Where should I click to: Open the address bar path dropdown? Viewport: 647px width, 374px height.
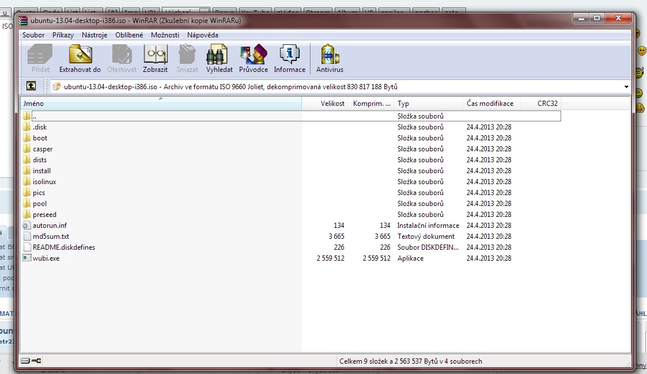point(626,86)
